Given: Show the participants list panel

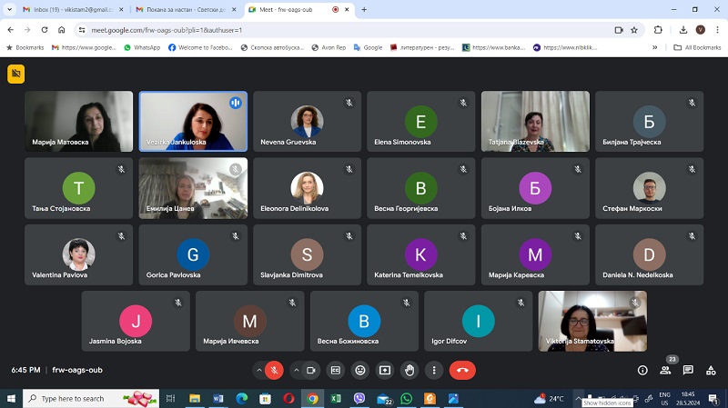Looking at the screenshot, I should pos(666,370).
